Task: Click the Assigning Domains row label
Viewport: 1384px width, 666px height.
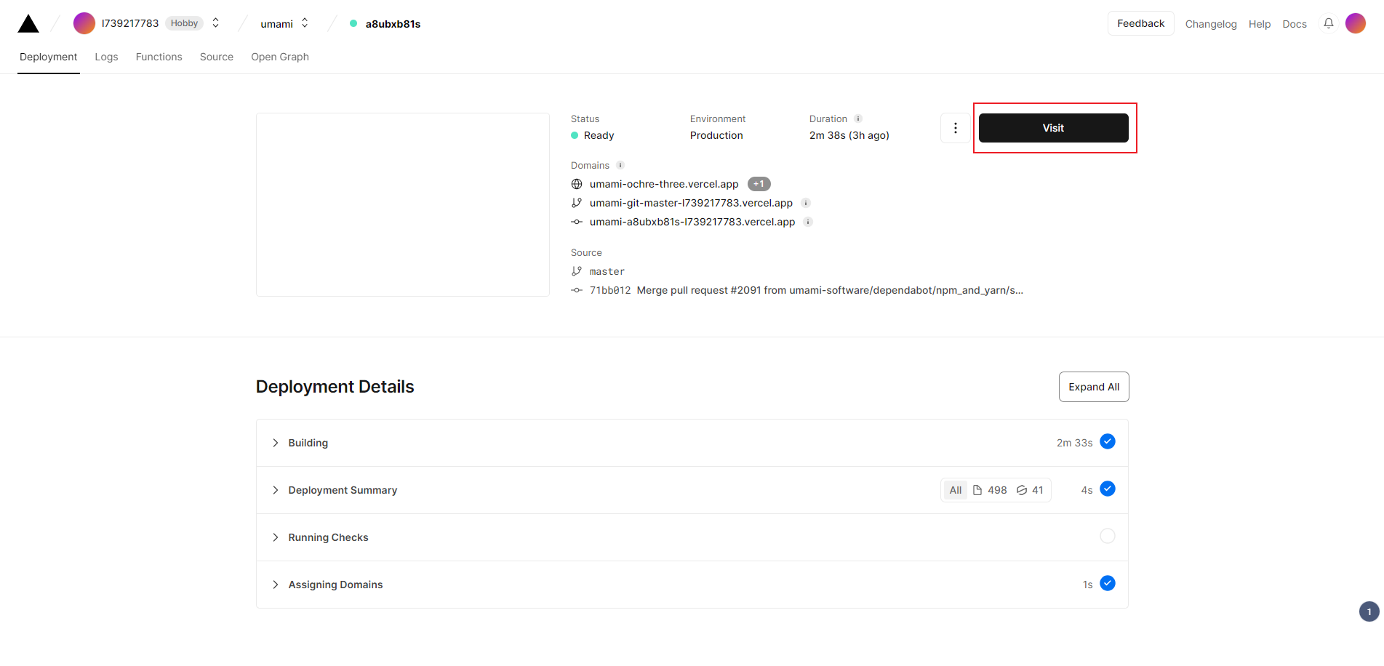Action: coord(335,585)
